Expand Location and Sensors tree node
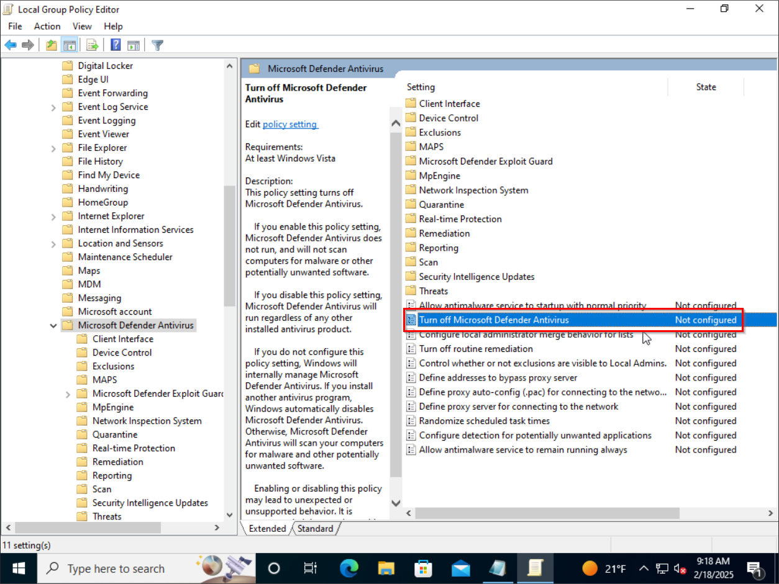 point(54,244)
